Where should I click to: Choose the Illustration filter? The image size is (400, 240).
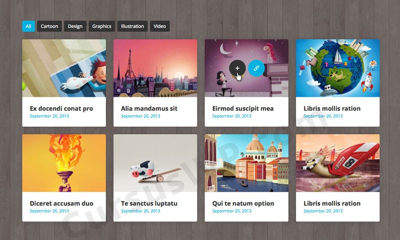(x=132, y=26)
